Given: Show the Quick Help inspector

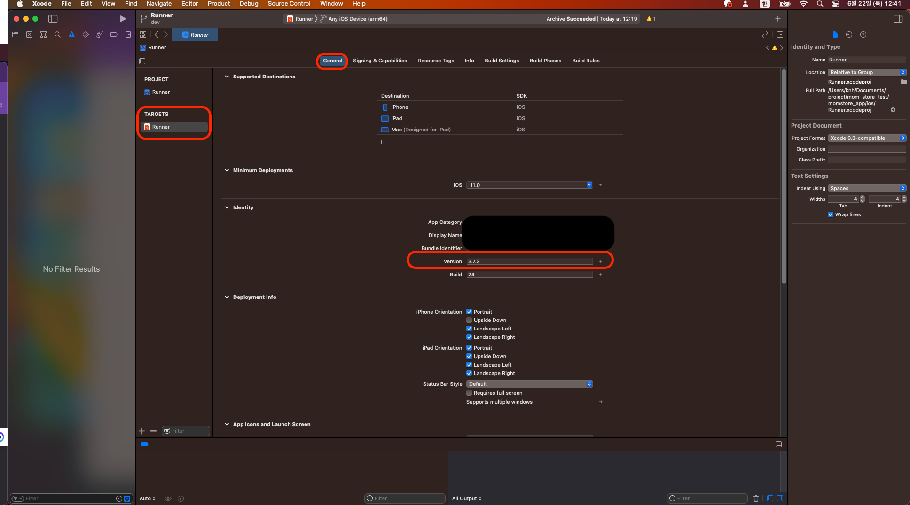Looking at the screenshot, I should (x=863, y=34).
